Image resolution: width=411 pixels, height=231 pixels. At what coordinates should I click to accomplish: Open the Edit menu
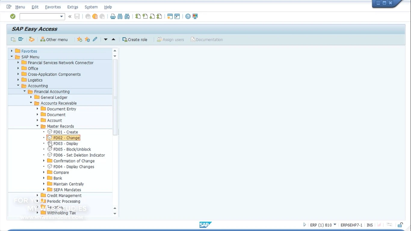click(x=35, y=7)
